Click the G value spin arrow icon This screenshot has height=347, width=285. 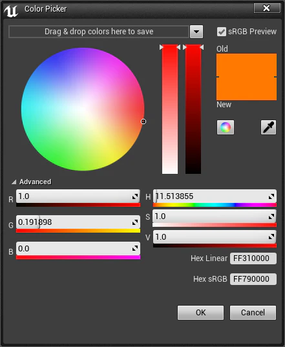coord(135,222)
